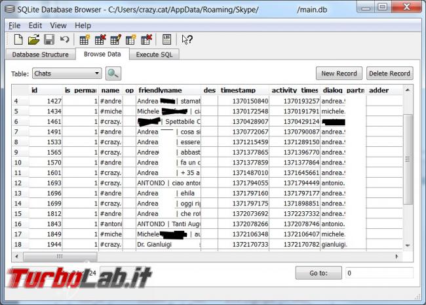The width and height of the screenshot is (426, 305).
Task: Click timestamp cell 1372106348
Action: 243,234
